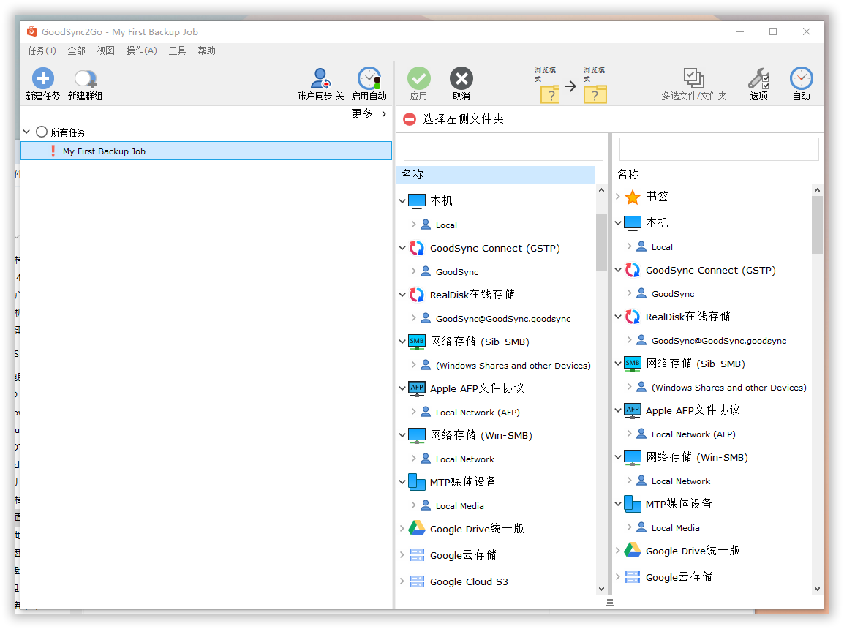Click the right pane path input field

click(x=719, y=149)
